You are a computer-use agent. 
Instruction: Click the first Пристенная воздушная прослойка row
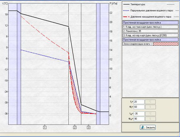click(150, 23)
